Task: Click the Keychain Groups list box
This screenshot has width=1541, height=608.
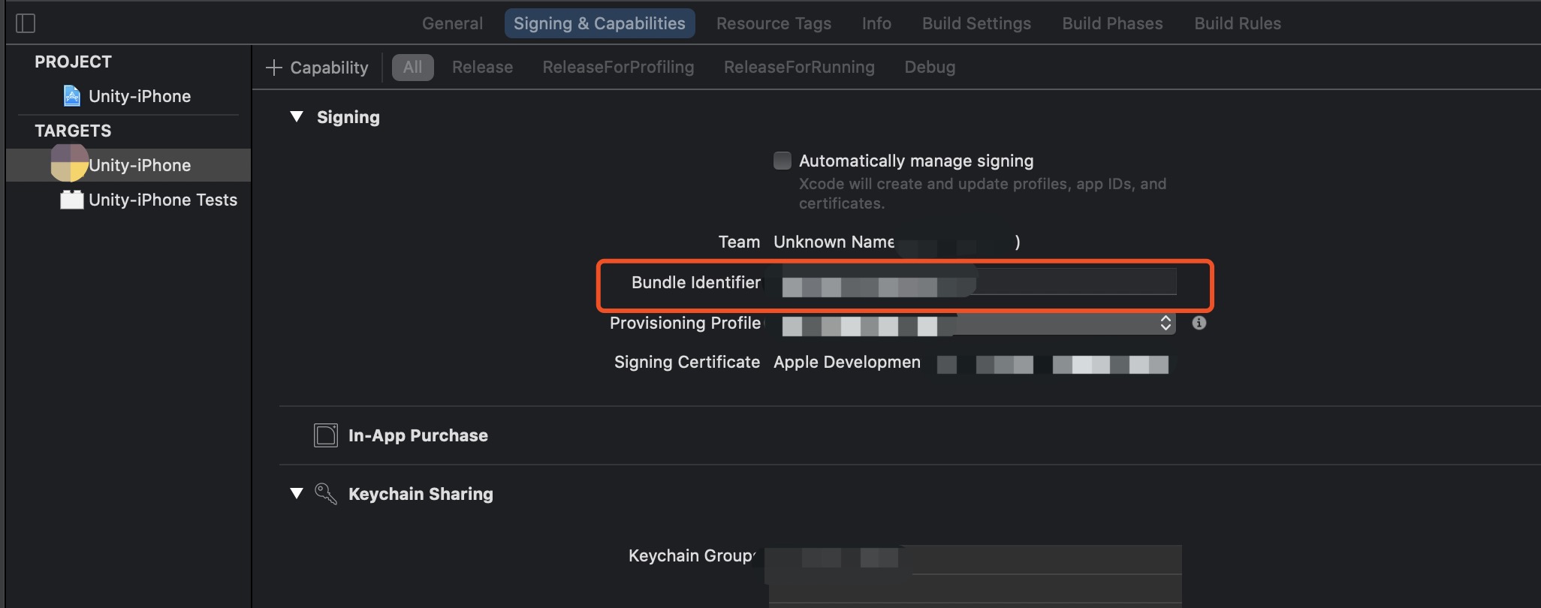Action: coord(975,576)
